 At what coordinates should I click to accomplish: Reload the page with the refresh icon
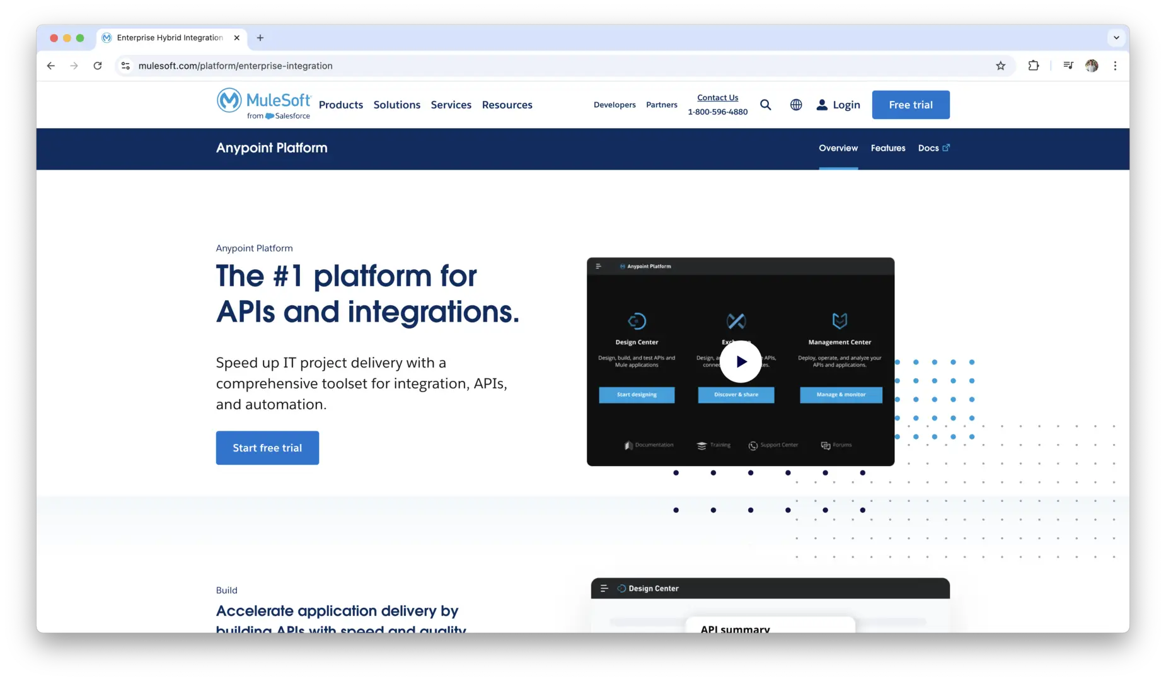(98, 66)
